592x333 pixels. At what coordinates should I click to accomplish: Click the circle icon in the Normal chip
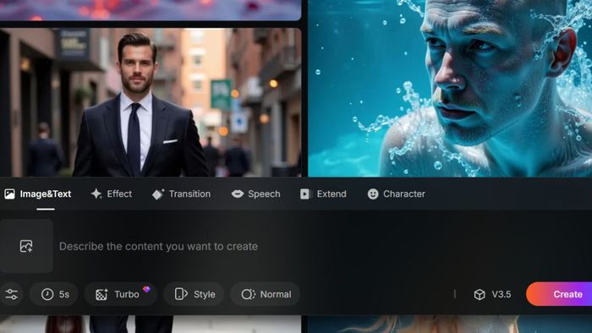tap(248, 294)
